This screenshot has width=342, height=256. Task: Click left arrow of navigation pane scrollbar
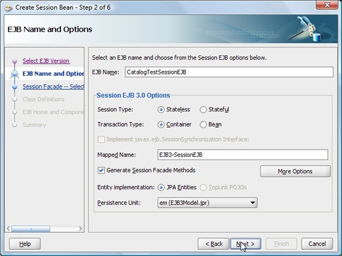point(8,228)
